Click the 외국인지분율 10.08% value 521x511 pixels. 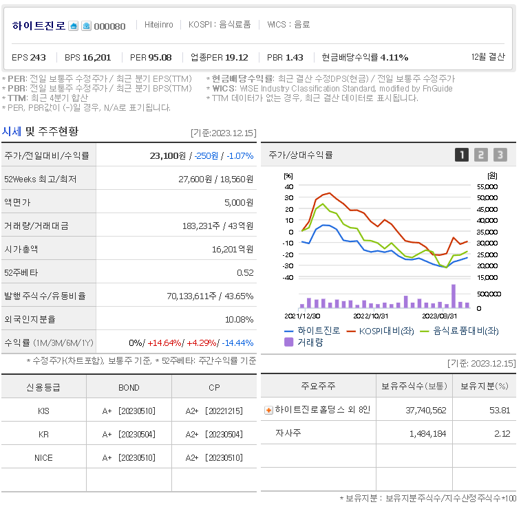240,320
